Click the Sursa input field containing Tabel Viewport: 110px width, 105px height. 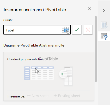coord(37,30)
